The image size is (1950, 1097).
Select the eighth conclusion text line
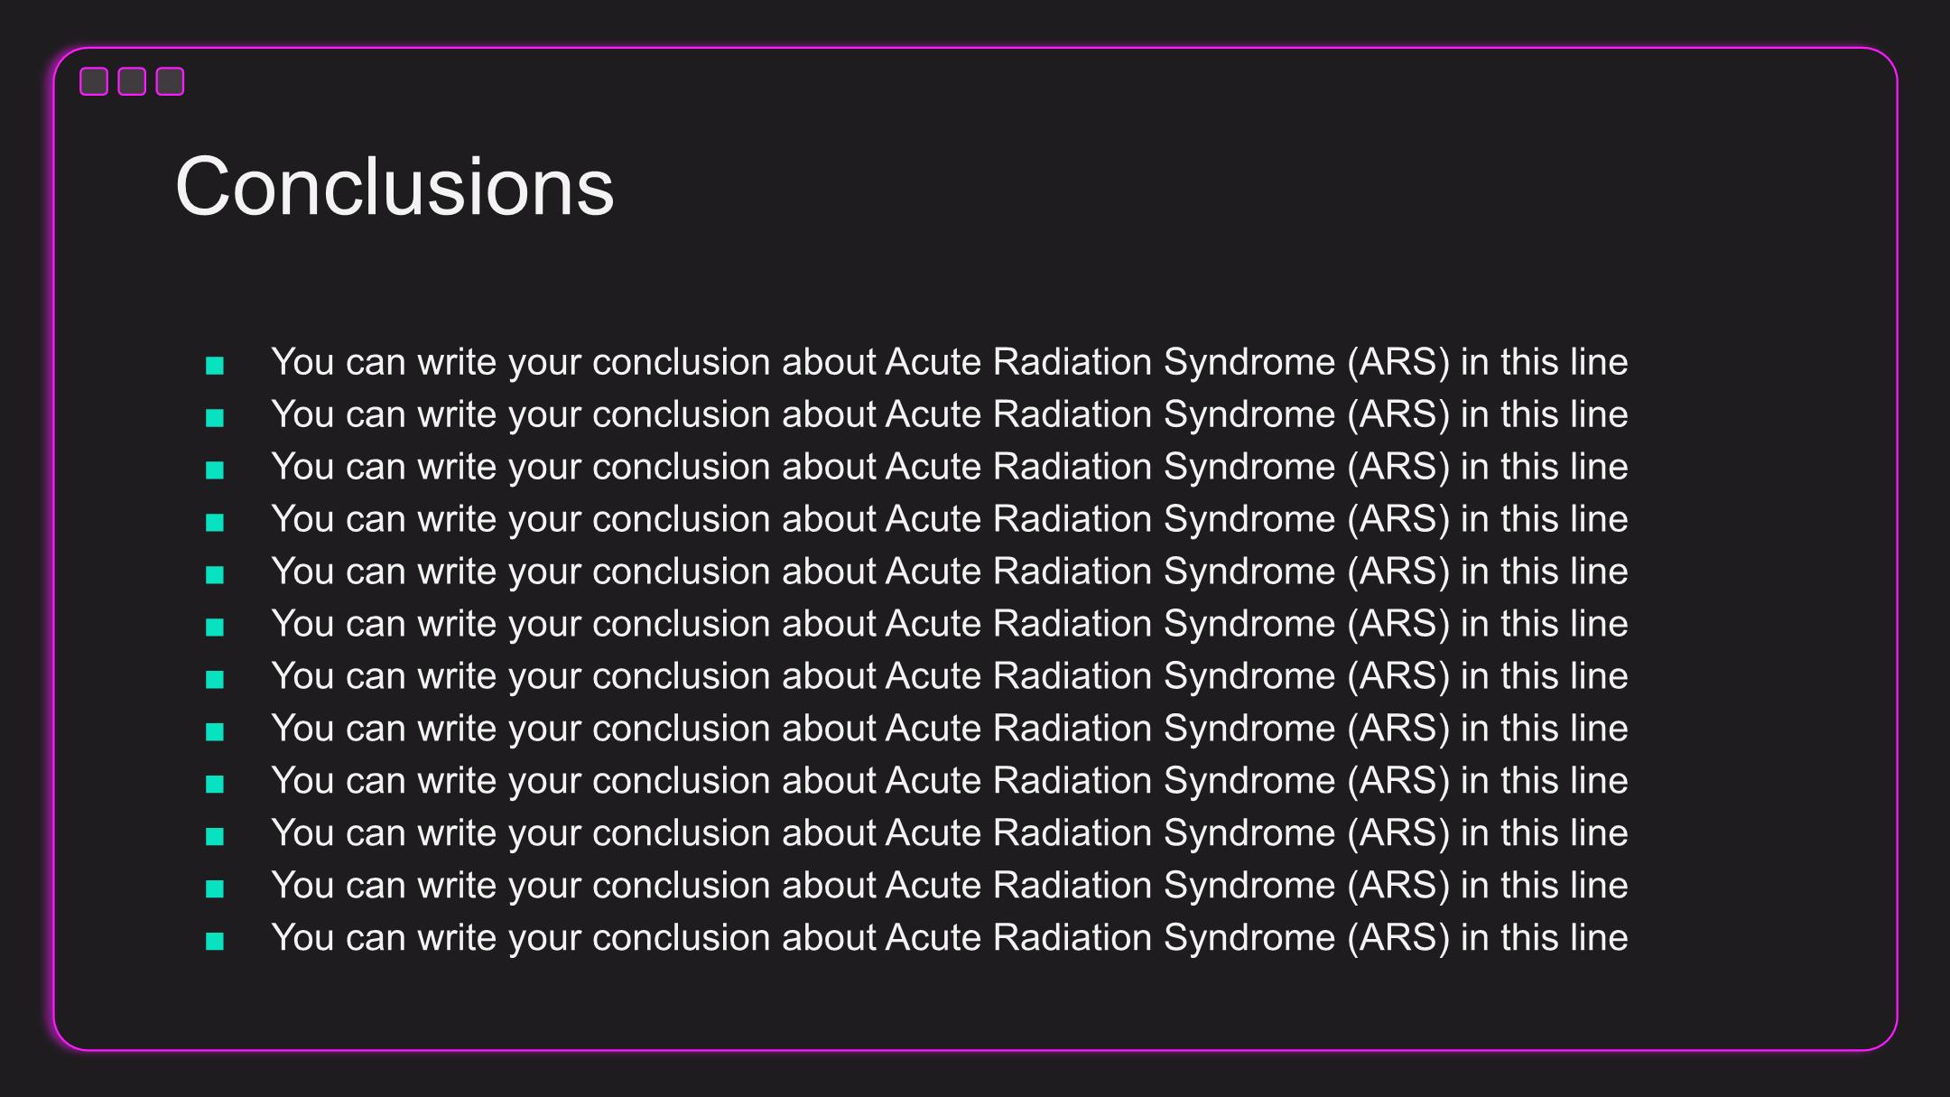[950, 729]
